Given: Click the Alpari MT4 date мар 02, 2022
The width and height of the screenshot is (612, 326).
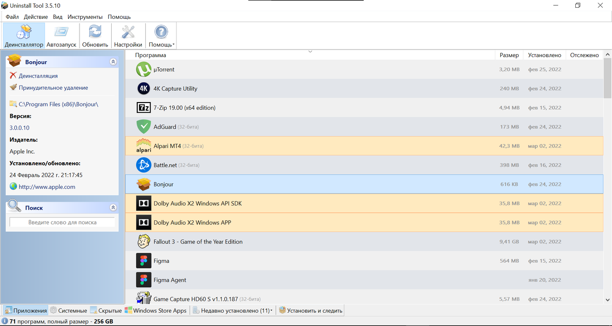Looking at the screenshot, I should [544, 146].
